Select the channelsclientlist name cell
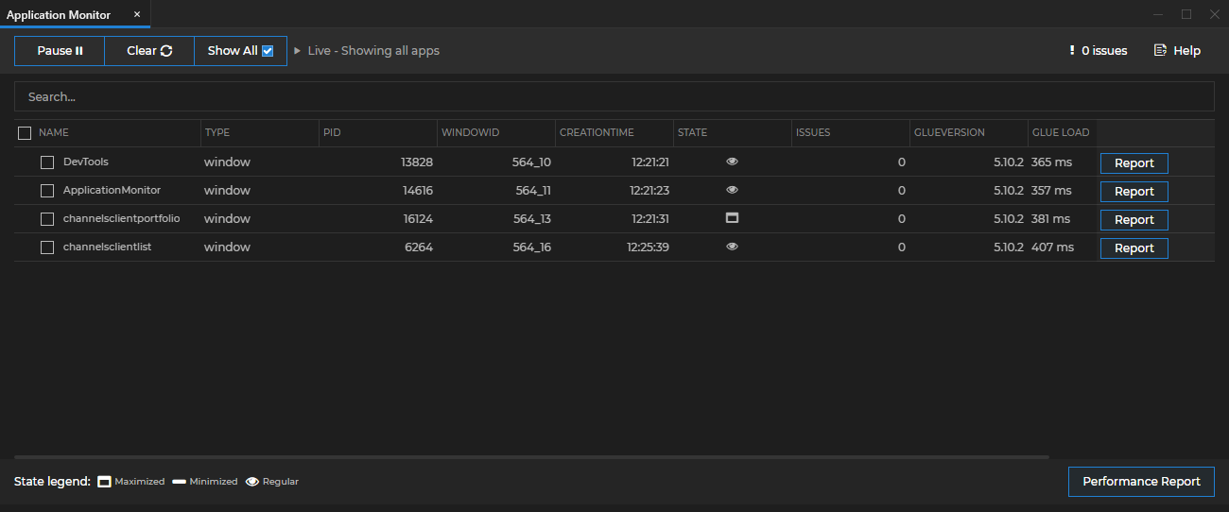This screenshot has width=1229, height=512. click(x=108, y=247)
